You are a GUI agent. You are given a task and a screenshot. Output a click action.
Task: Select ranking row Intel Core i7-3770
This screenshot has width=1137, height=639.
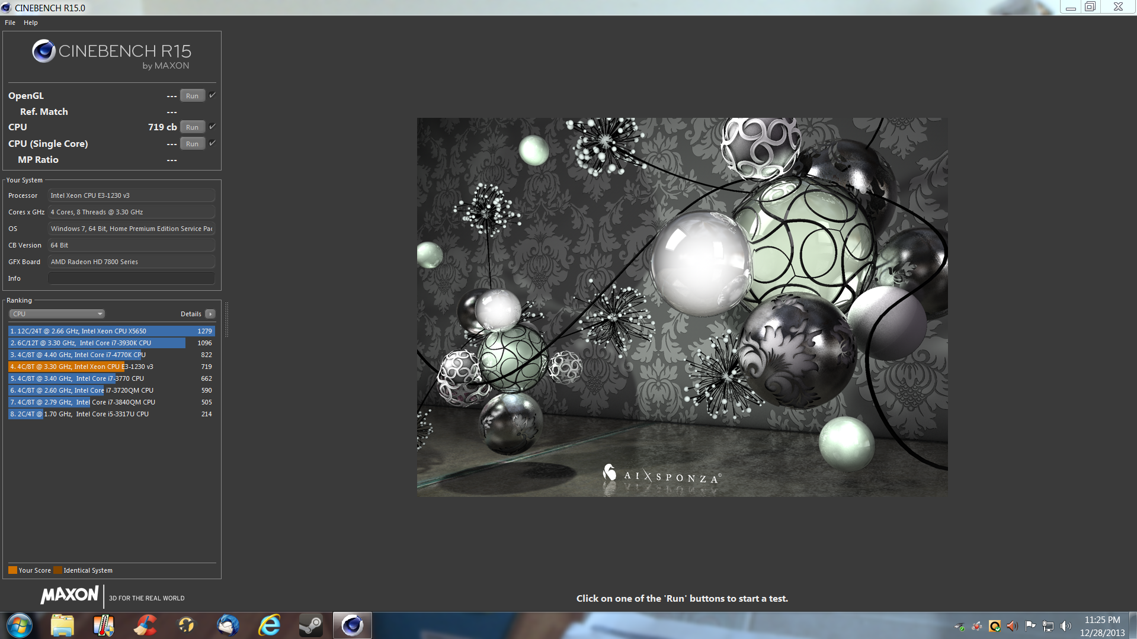[x=111, y=378]
